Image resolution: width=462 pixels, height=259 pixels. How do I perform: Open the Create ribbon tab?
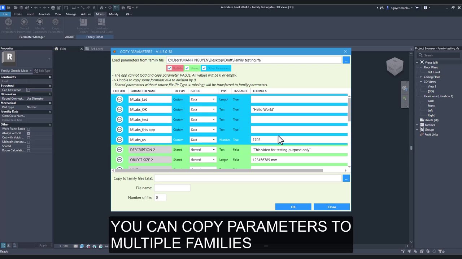click(18, 14)
